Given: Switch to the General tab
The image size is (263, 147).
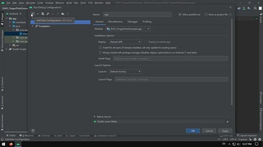Looking at the screenshot, I should (99, 22).
